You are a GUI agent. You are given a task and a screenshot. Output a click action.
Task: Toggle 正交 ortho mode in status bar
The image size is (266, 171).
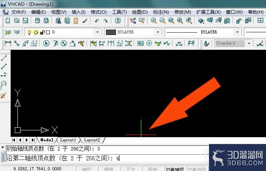coord(131,169)
